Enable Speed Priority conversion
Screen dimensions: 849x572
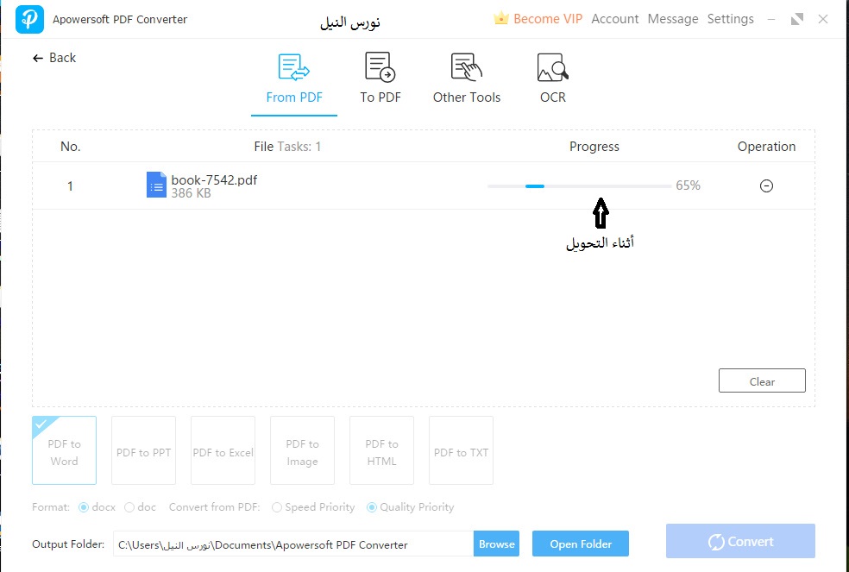277,507
